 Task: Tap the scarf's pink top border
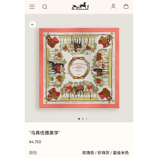tap(79, 30)
